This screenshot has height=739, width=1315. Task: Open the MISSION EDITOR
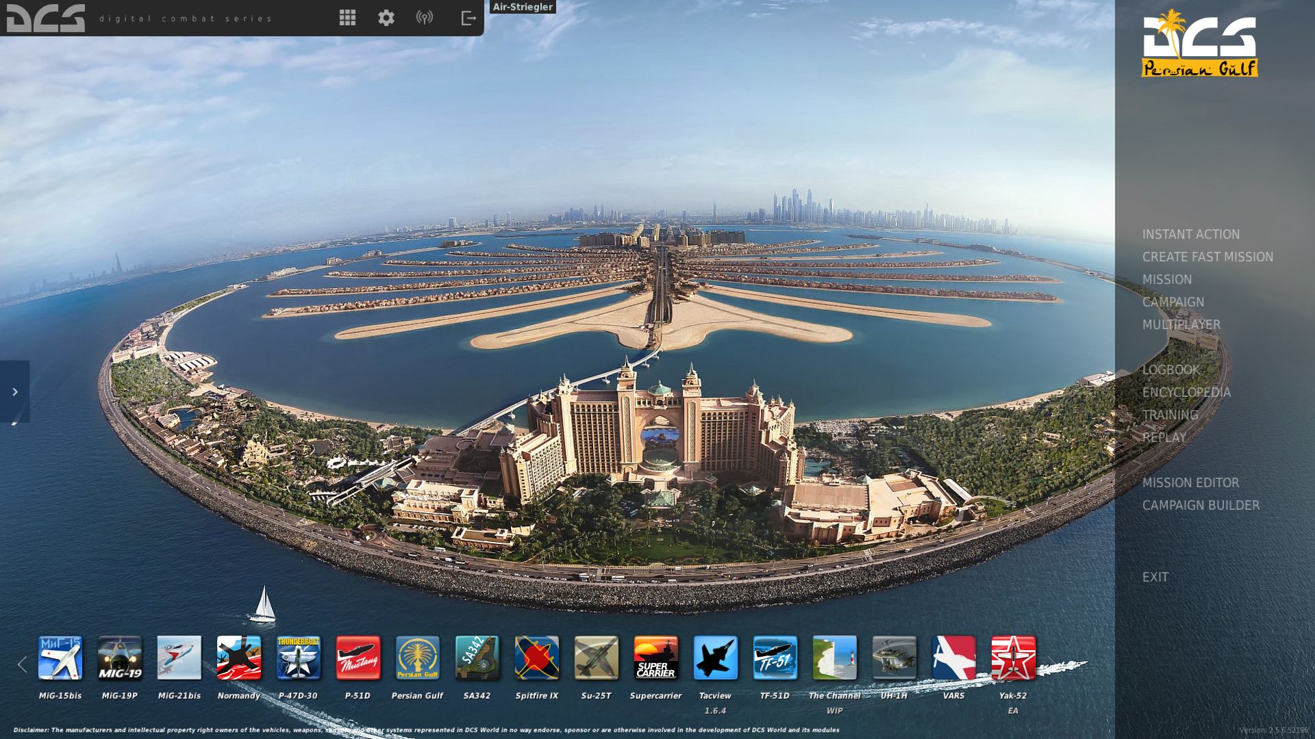[1190, 482]
